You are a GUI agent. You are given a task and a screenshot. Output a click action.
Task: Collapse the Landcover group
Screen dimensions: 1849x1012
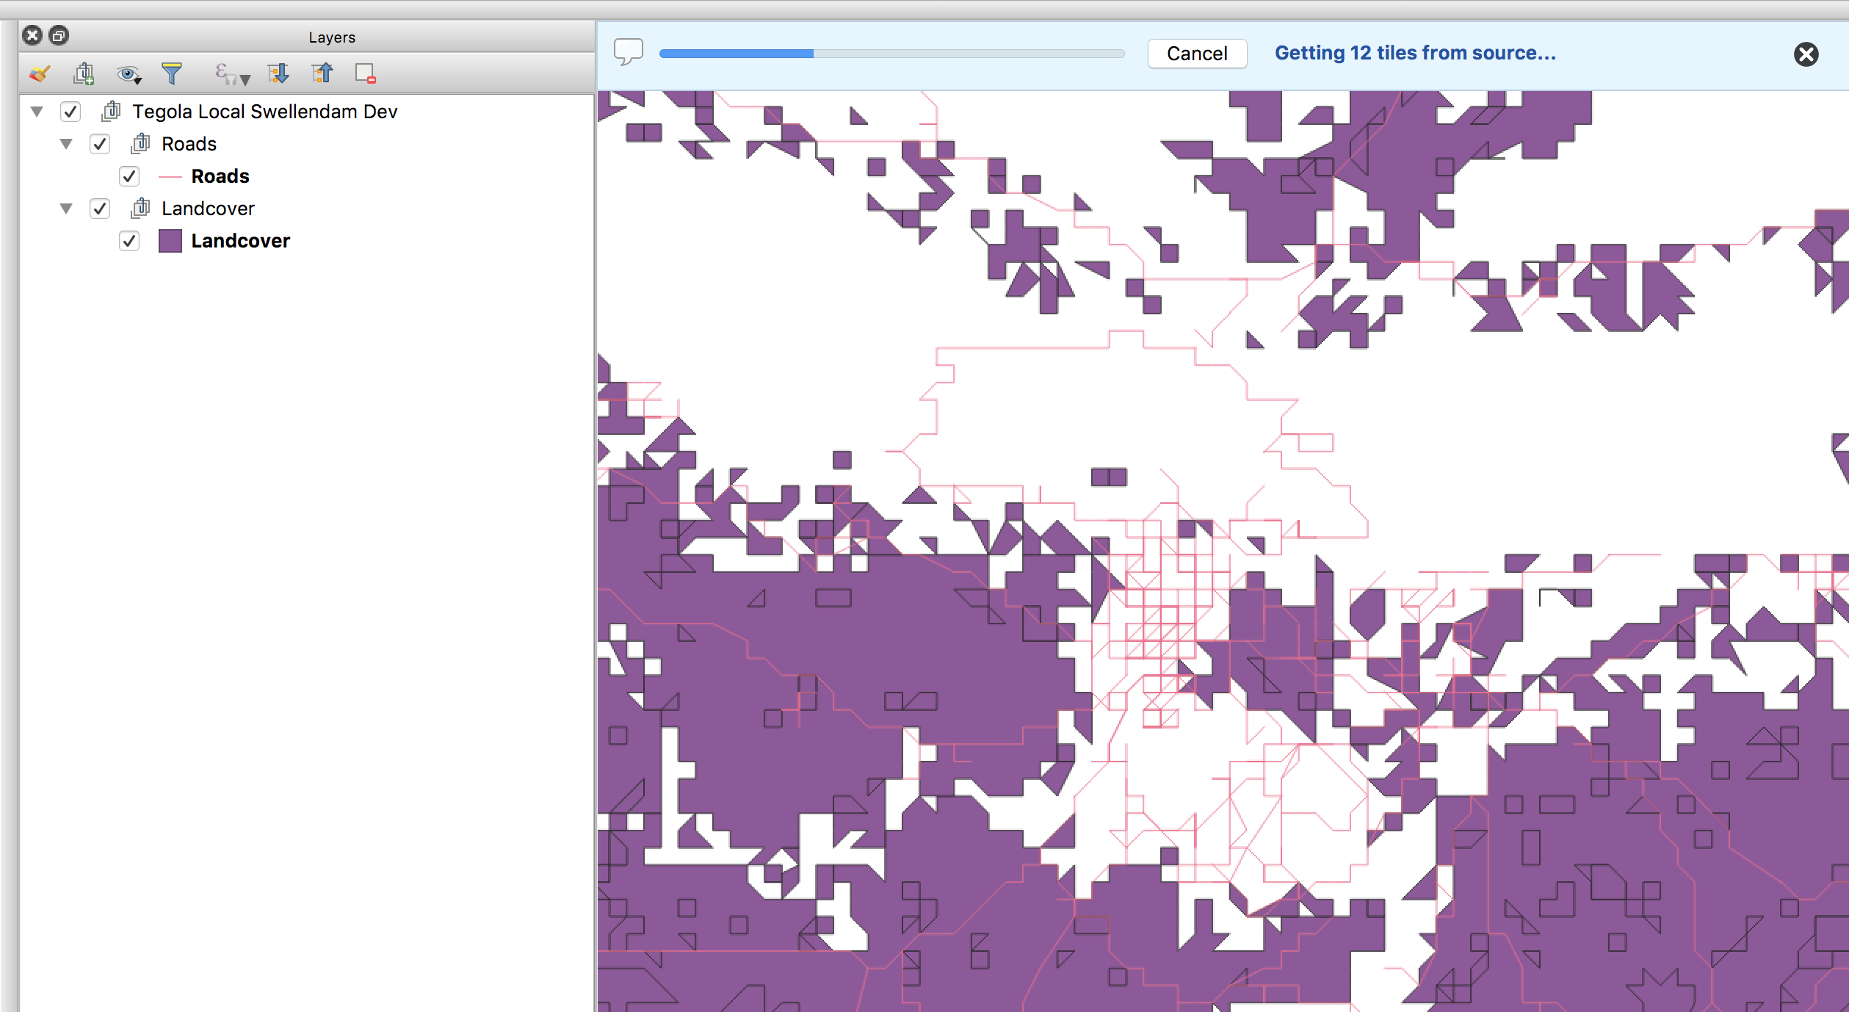[66, 209]
